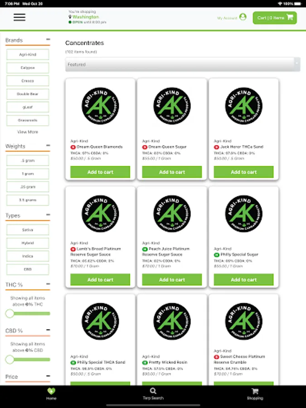Filter by Calypso brand
Screen dimensions: 306x408
coord(28,68)
